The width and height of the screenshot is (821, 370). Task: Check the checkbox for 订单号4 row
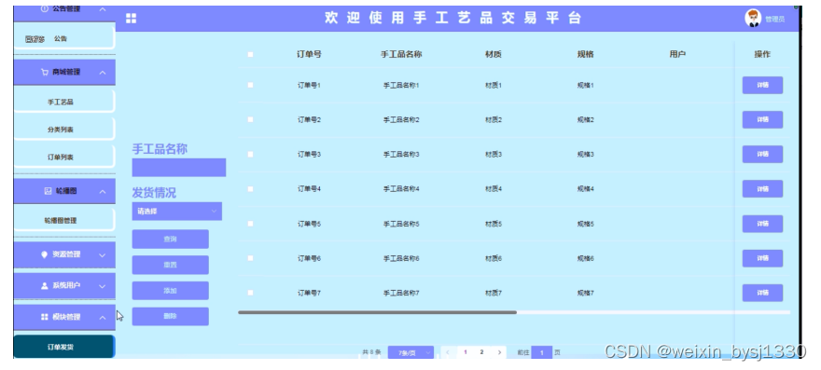click(x=250, y=189)
